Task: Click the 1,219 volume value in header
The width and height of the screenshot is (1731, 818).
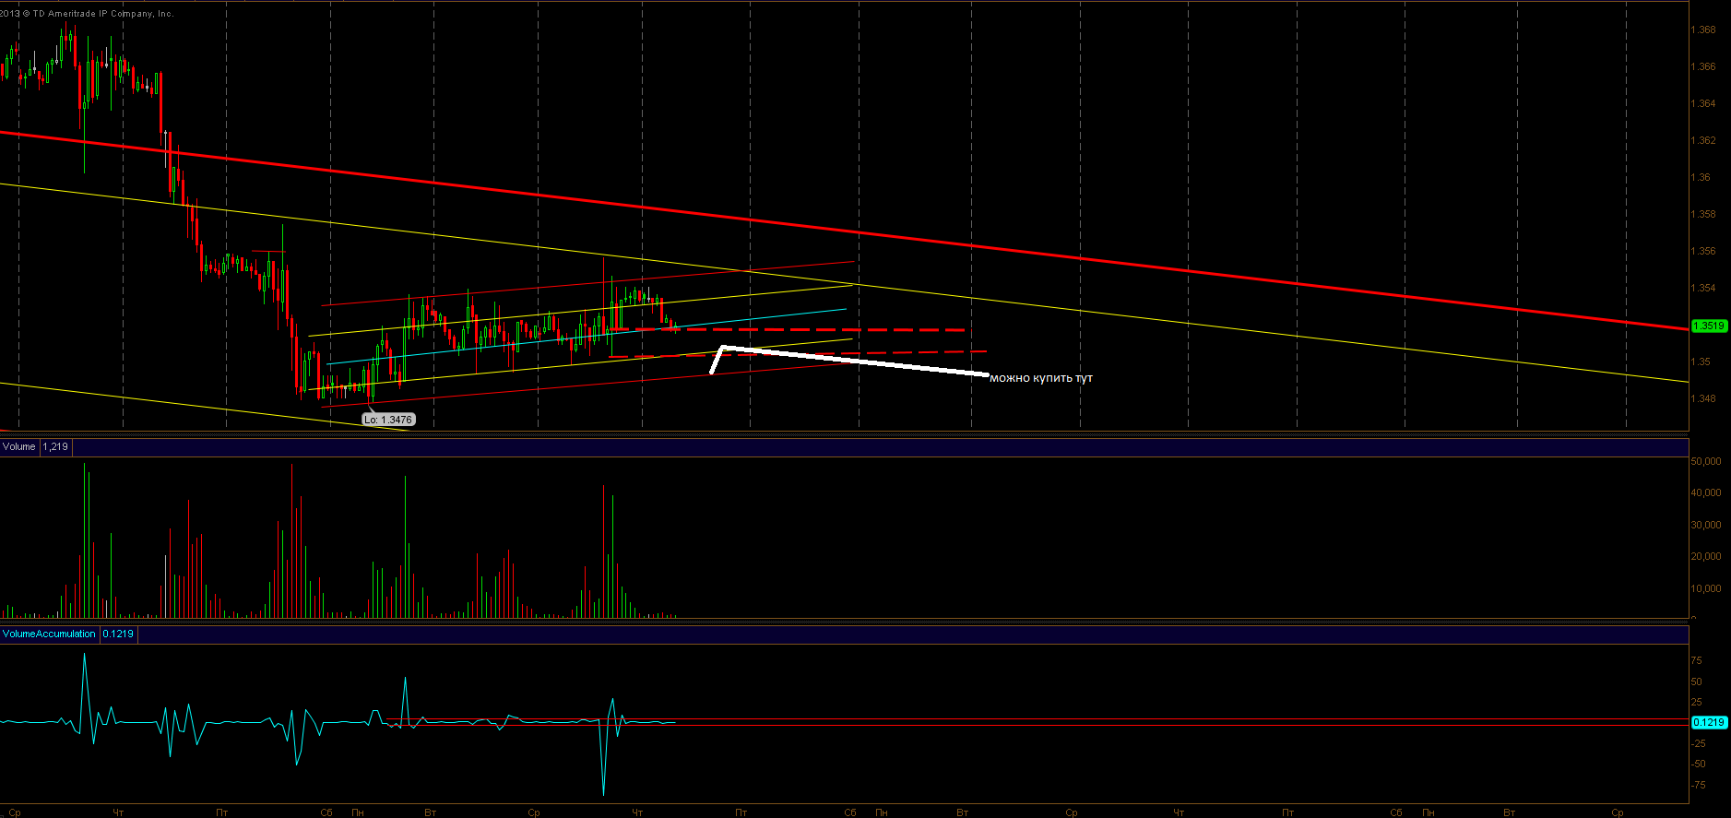Action: point(55,447)
